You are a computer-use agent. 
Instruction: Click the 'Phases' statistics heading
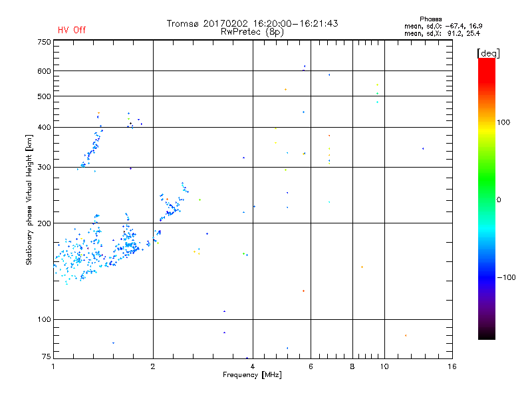coord(430,19)
